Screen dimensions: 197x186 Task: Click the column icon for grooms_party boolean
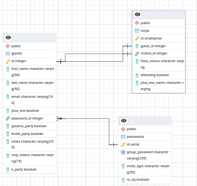[8, 126]
